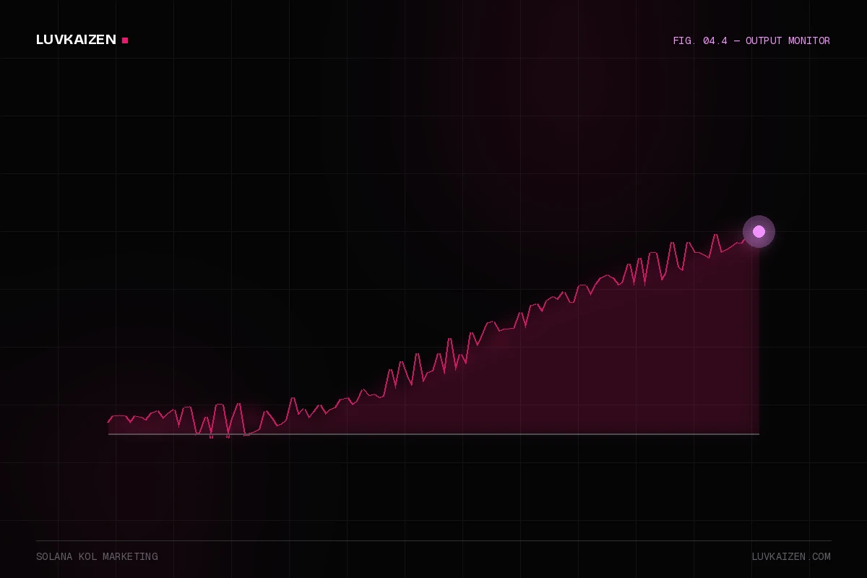Click the tallest peak before the marker
Screen dimensions: 867x578
(x=715, y=235)
